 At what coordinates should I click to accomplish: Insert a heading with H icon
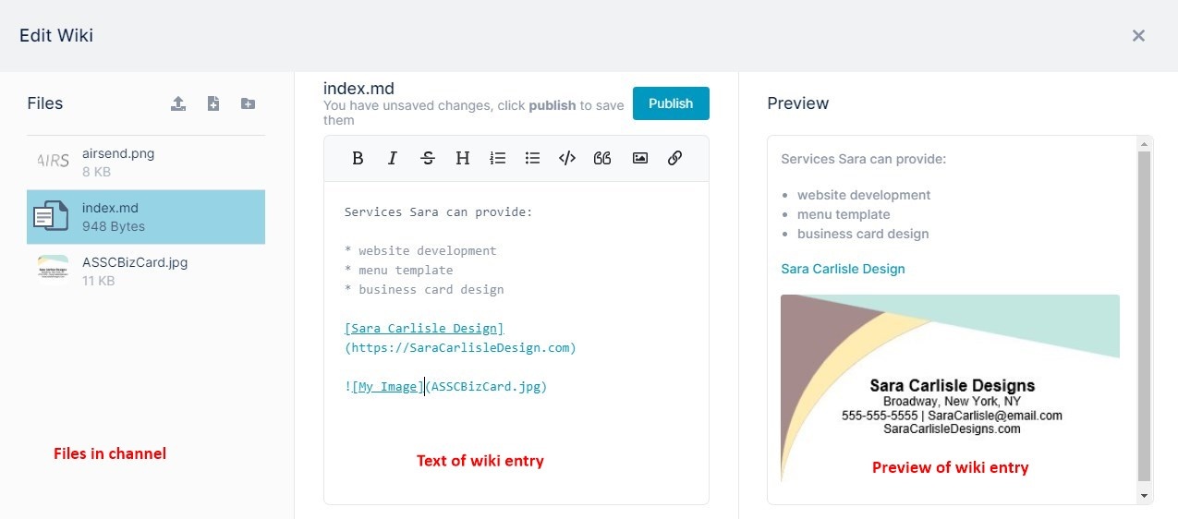click(463, 158)
